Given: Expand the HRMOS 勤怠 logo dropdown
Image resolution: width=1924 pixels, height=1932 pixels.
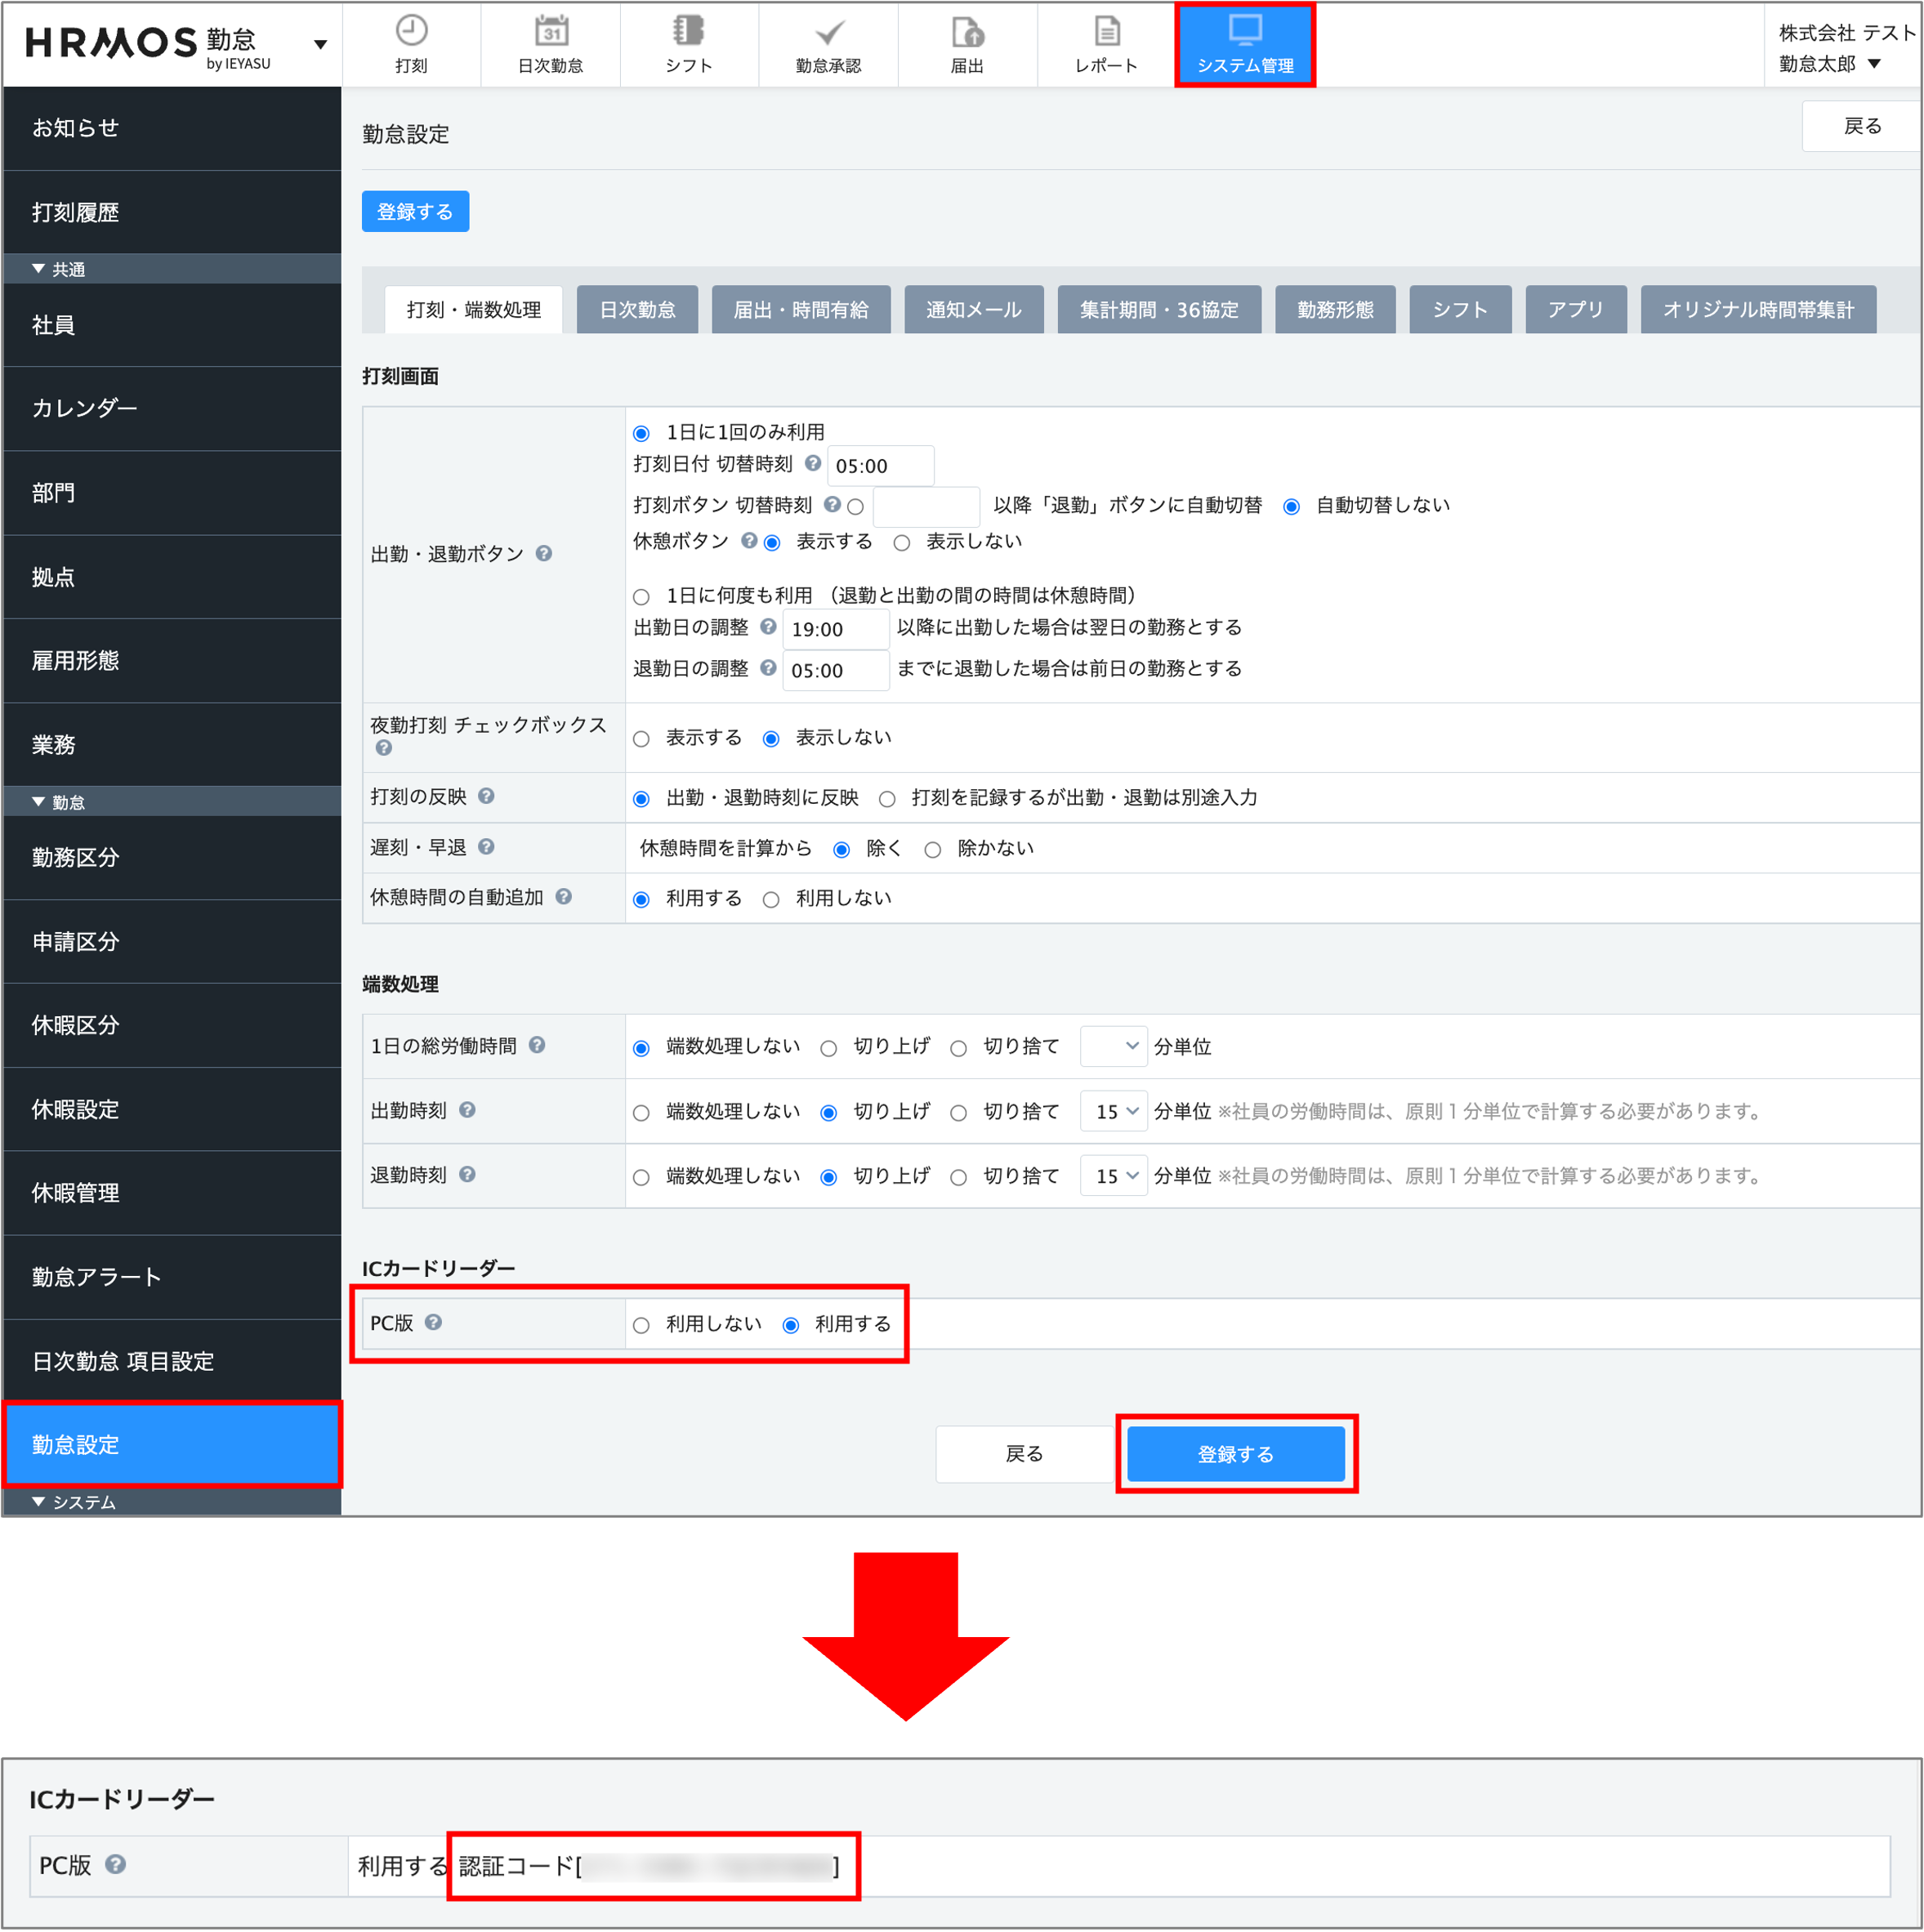Looking at the screenshot, I should point(320,44).
